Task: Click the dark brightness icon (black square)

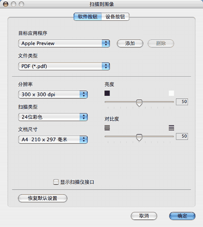Action: coord(107,93)
